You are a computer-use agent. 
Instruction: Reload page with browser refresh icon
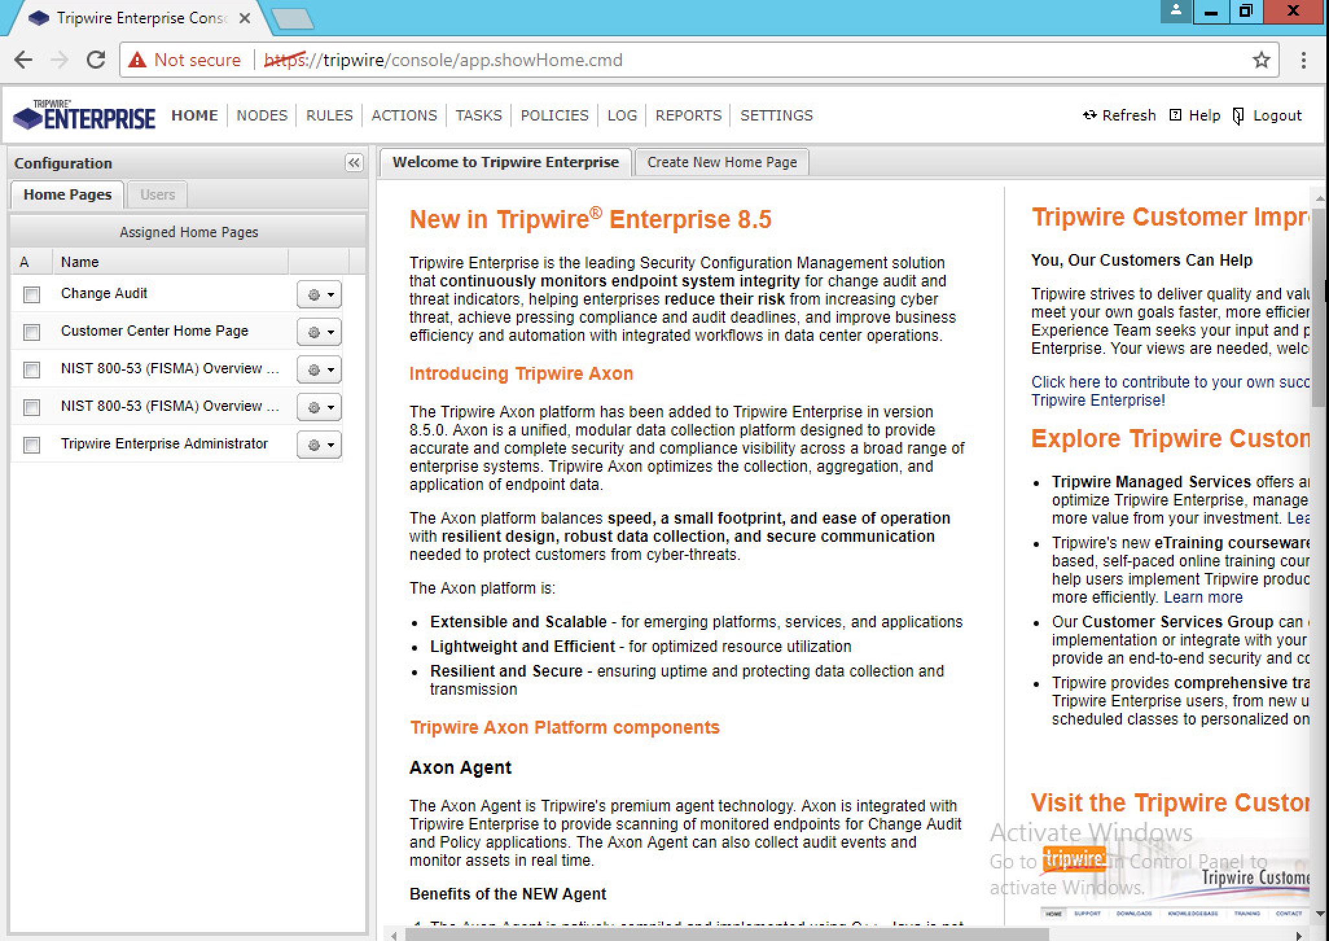tap(96, 60)
